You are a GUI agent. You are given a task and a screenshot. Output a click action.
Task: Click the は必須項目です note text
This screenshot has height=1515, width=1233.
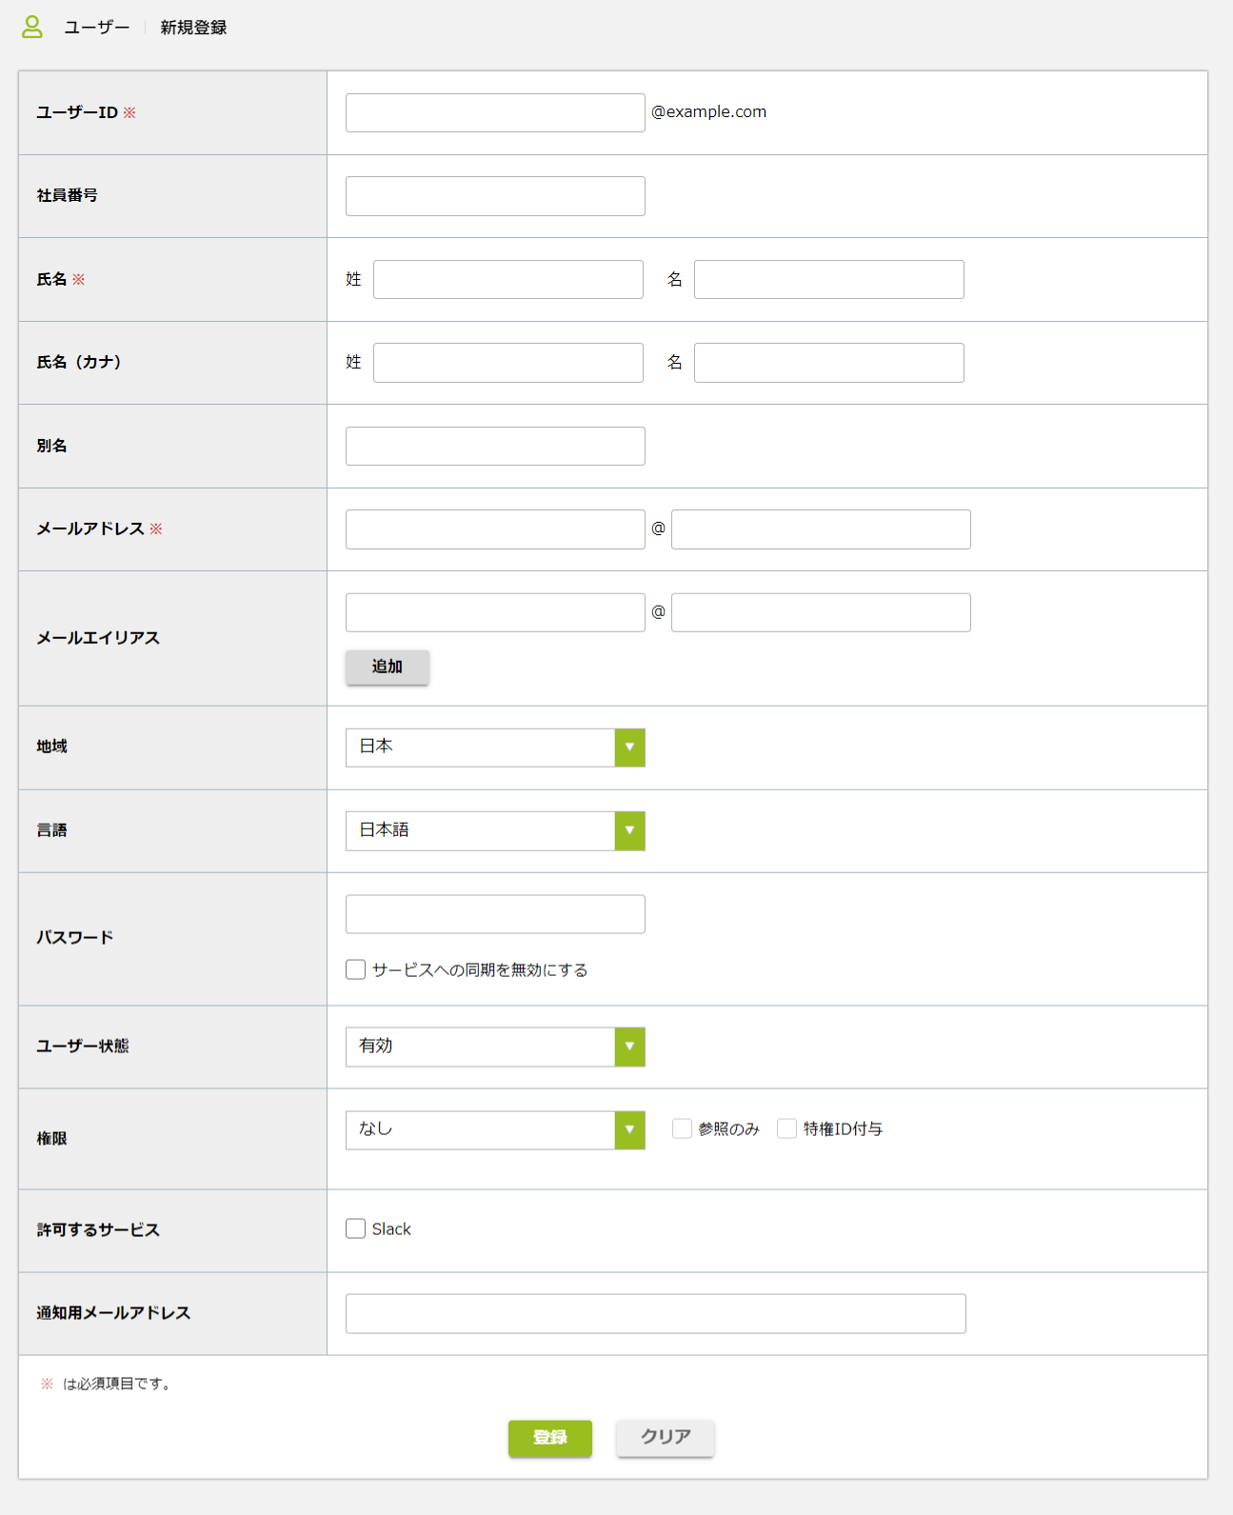point(117,1384)
